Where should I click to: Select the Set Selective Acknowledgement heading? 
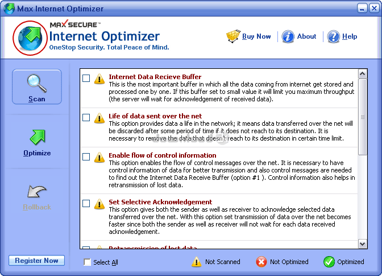coord(152,202)
